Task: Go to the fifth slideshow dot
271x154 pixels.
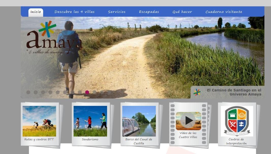Action: 58,92
